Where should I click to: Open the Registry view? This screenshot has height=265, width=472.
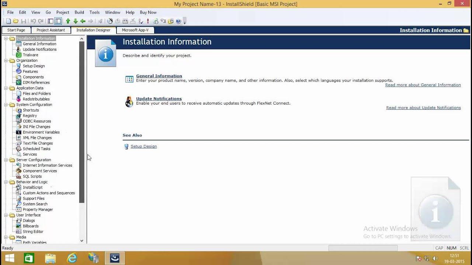[30, 116]
